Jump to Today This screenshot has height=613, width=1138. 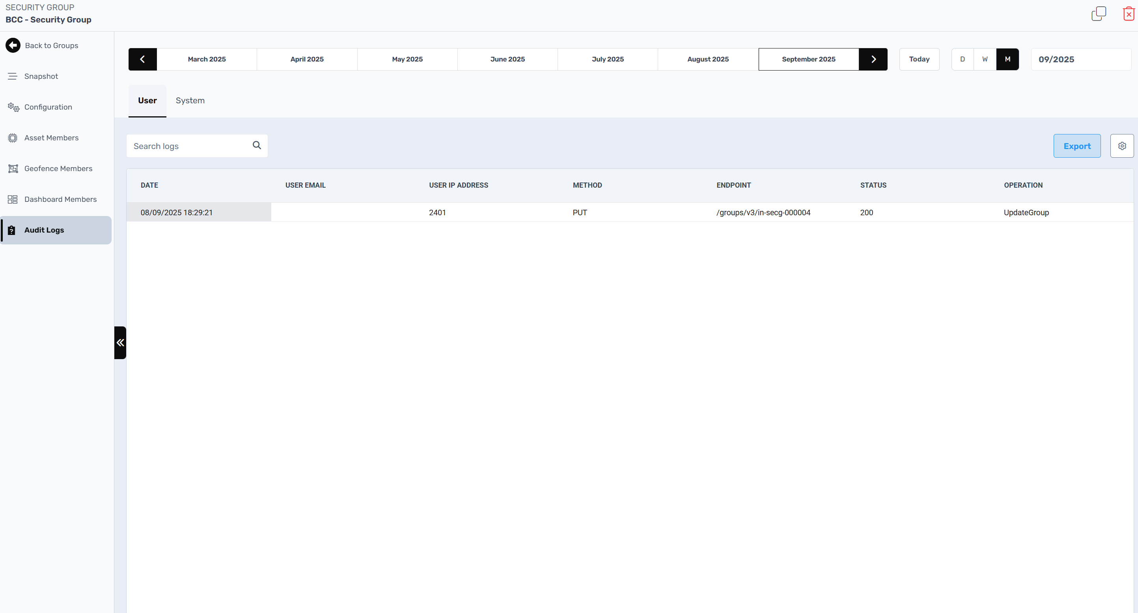919,59
